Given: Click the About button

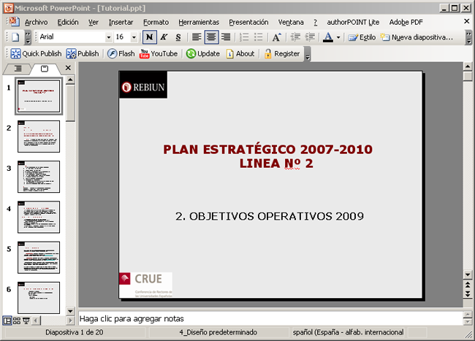Looking at the screenshot, I should pos(240,53).
